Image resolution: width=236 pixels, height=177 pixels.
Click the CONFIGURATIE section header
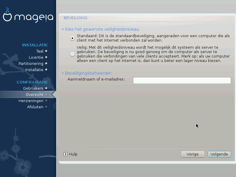tap(32, 82)
